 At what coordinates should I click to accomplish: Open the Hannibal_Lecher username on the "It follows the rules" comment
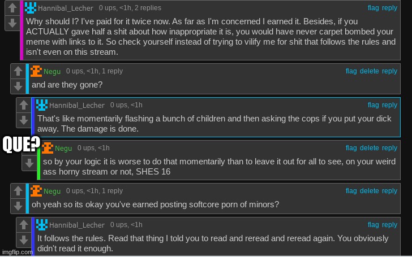click(x=77, y=225)
